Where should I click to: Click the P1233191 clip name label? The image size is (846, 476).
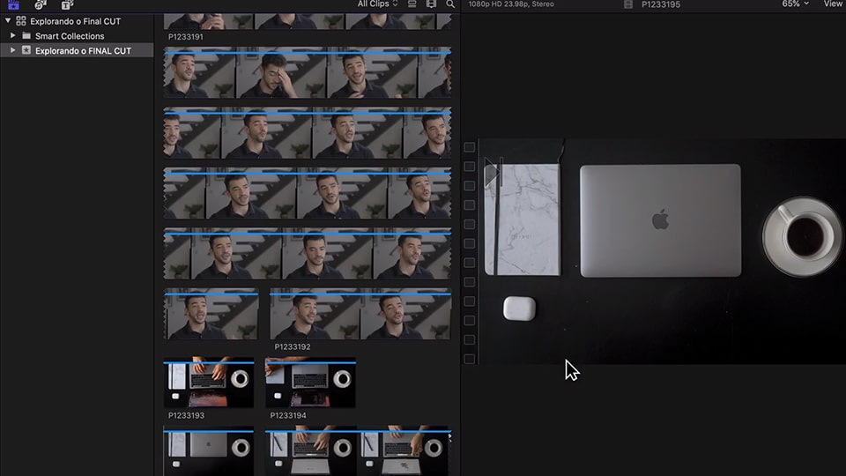tap(186, 37)
